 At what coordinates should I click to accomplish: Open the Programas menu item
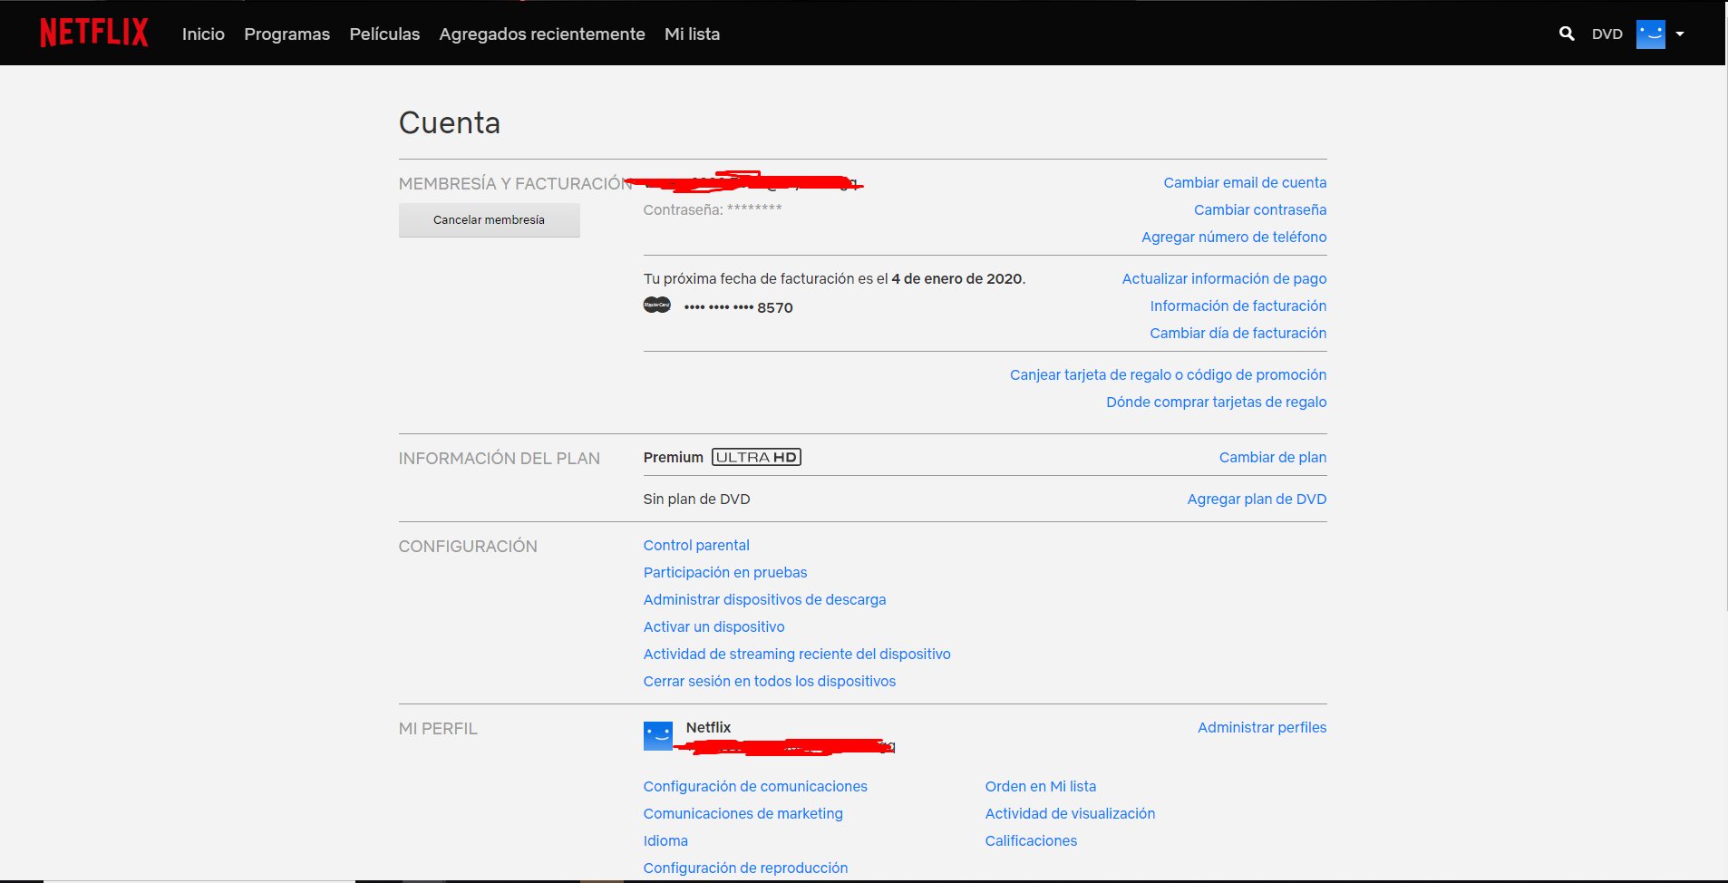coord(287,34)
